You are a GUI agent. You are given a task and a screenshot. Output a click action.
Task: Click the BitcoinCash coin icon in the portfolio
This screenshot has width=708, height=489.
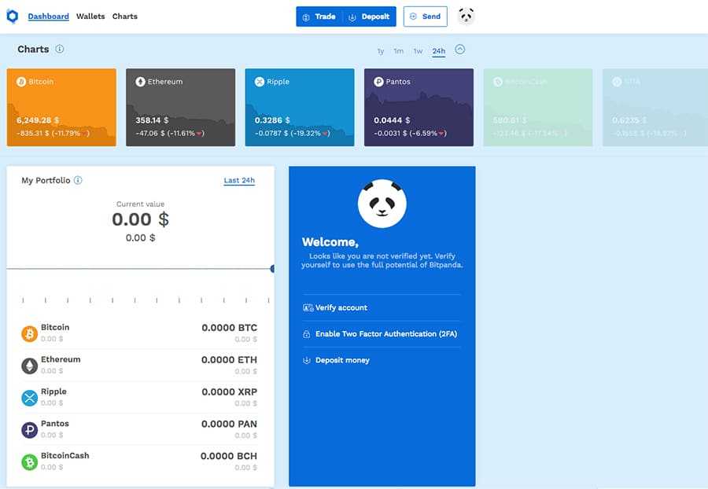coord(29,461)
